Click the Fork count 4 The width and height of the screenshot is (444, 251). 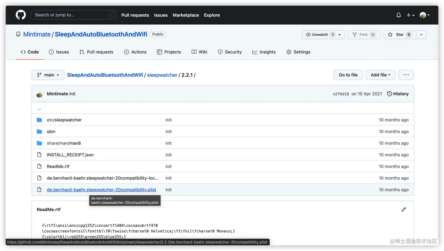click(x=373, y=35)
